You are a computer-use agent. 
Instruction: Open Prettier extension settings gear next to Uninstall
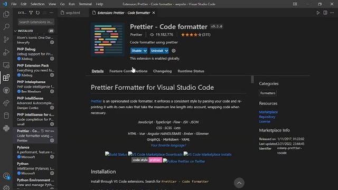coord(174,51)
